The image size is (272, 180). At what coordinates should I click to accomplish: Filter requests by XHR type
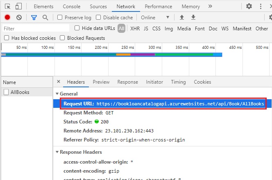(135, 29)
